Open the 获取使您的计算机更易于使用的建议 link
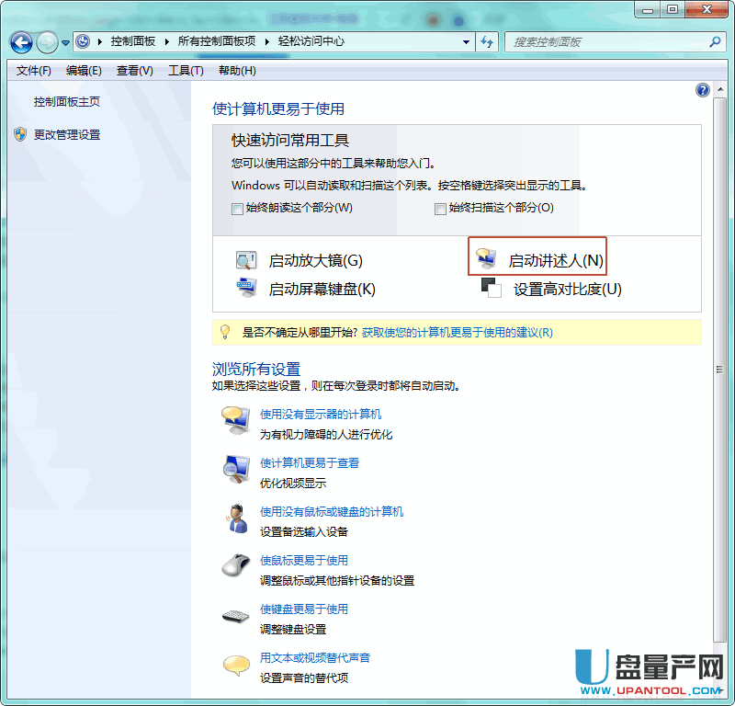The image size is (735, 706). (x=457, y=333)
